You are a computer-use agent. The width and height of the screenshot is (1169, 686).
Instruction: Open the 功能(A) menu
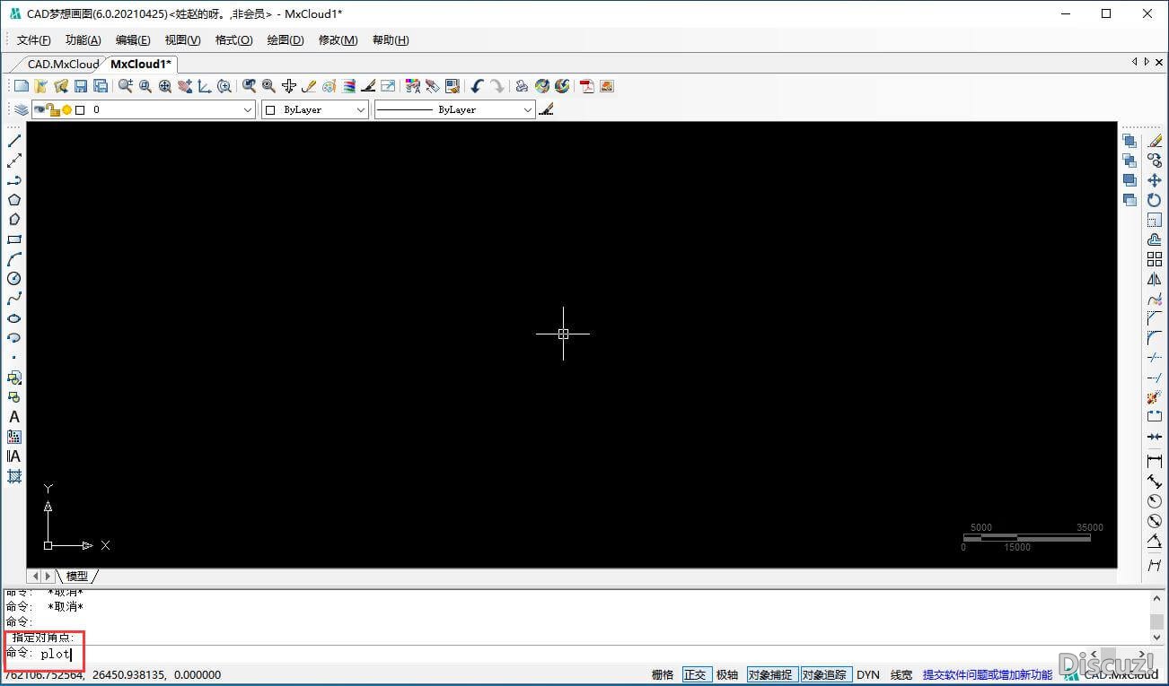83,40
